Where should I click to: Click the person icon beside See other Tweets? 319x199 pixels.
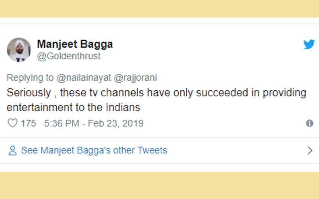coord(12,151)
